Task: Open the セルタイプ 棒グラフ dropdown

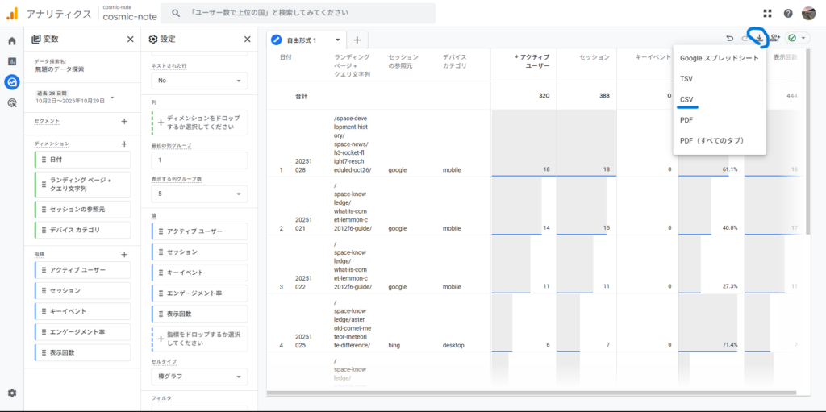Action: (199, 377)
